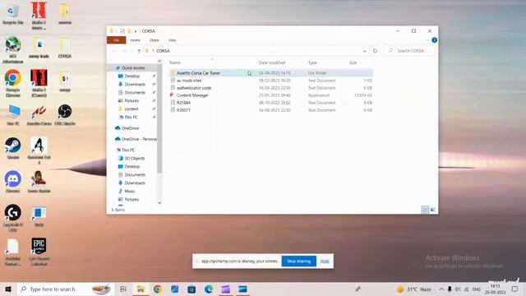This screenshot has width=526, height=296.
Task: Open the File tab
Action: (117, 40)
